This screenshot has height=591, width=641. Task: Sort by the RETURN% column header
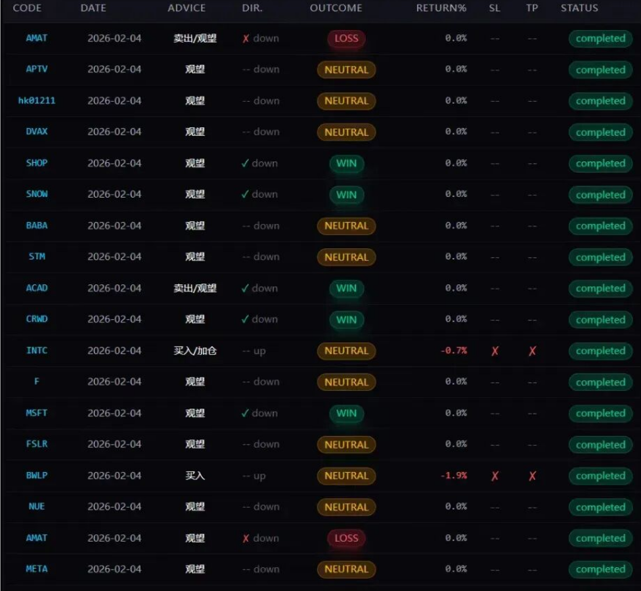click(x=441, y=9)
